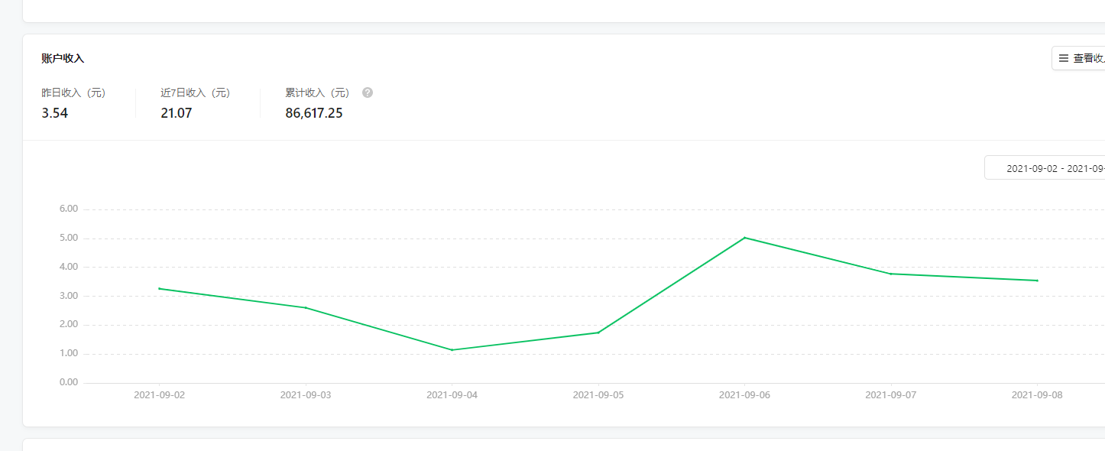The height and width of the screenshot is (451, 1105).
Task: Click the 昨日收入 value 3.54
Action: tap(54, 113)
